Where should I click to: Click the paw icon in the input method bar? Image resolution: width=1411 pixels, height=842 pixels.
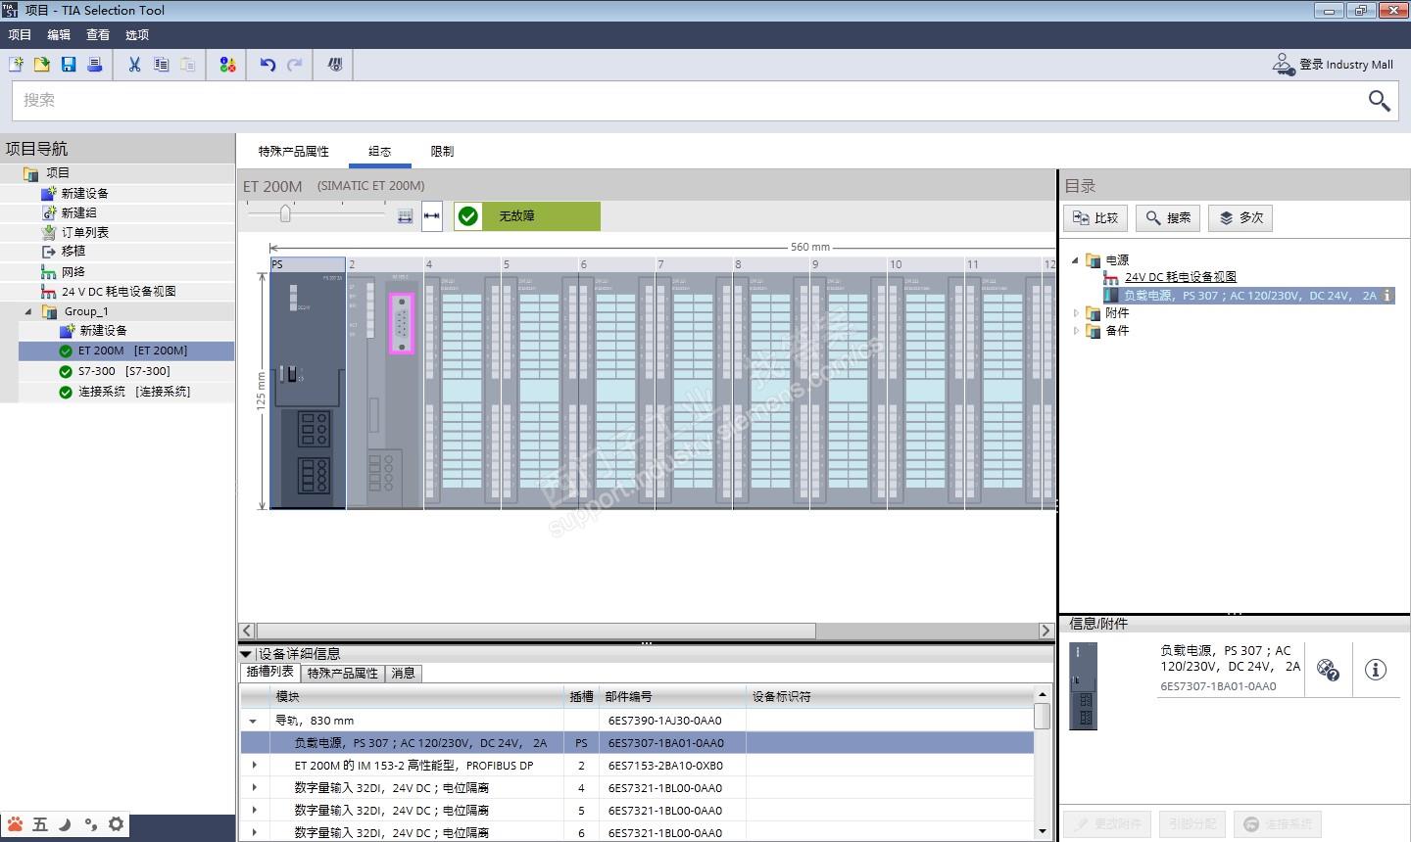coord(15,824)
